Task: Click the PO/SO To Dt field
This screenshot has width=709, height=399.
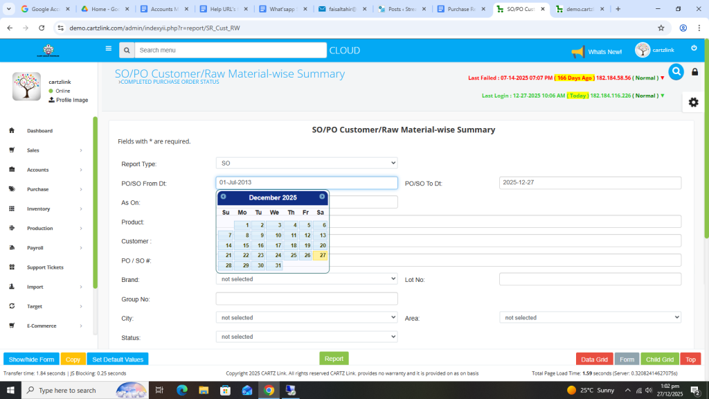Action: (x=590, y=183)
